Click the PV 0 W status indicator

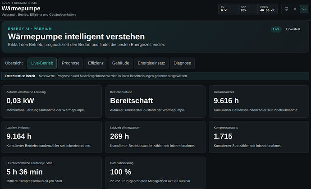(x=228, y=9)
